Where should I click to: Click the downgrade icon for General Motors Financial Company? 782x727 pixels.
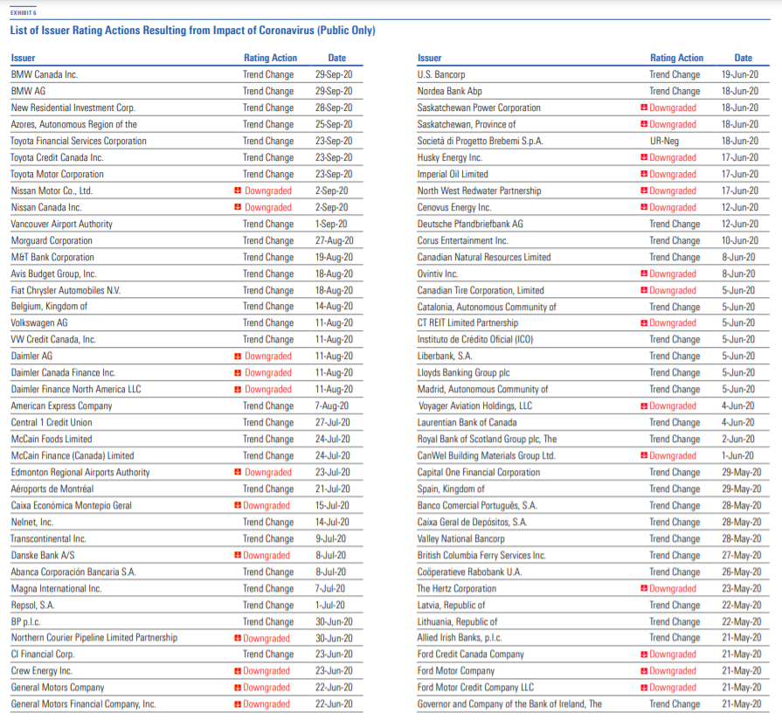(238, 703)
